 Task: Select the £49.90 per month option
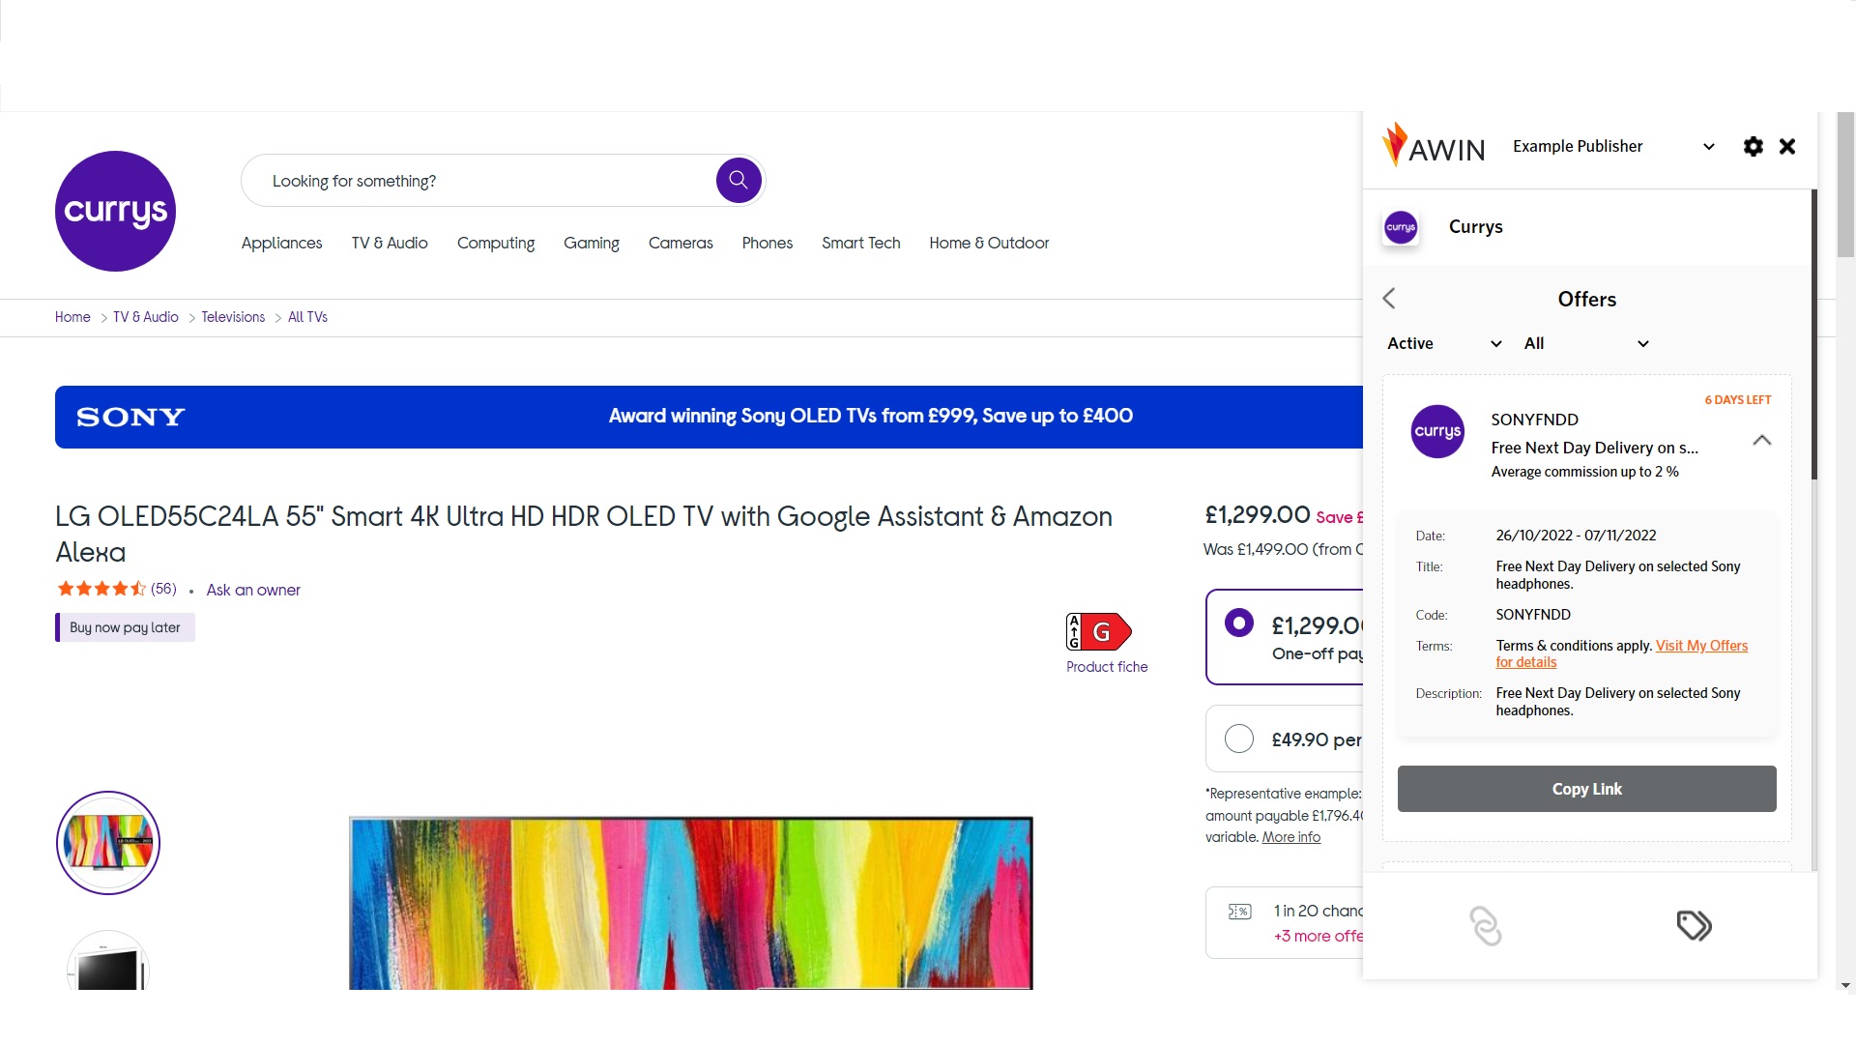(x=1238, y=739)
